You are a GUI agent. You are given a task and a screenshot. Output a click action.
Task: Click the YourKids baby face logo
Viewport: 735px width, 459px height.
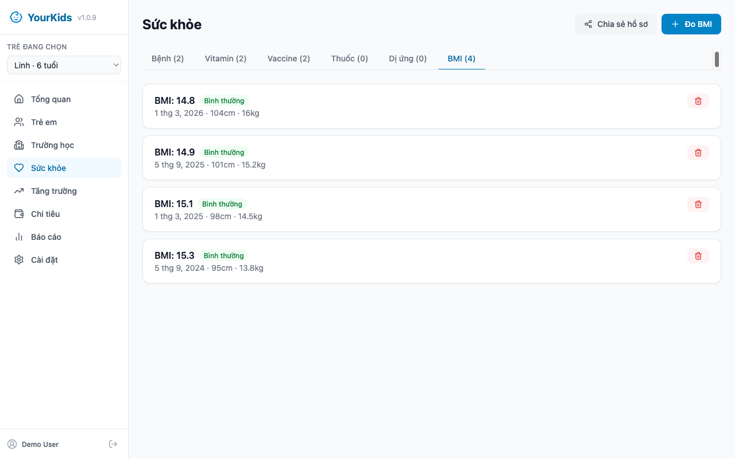coord(16,17)
